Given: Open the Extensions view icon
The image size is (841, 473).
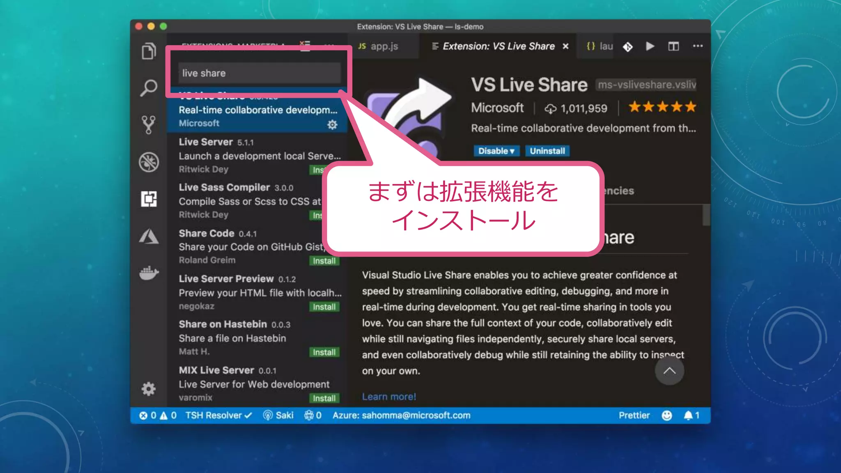Looking at the screenshot, I should tap(149, 199).
